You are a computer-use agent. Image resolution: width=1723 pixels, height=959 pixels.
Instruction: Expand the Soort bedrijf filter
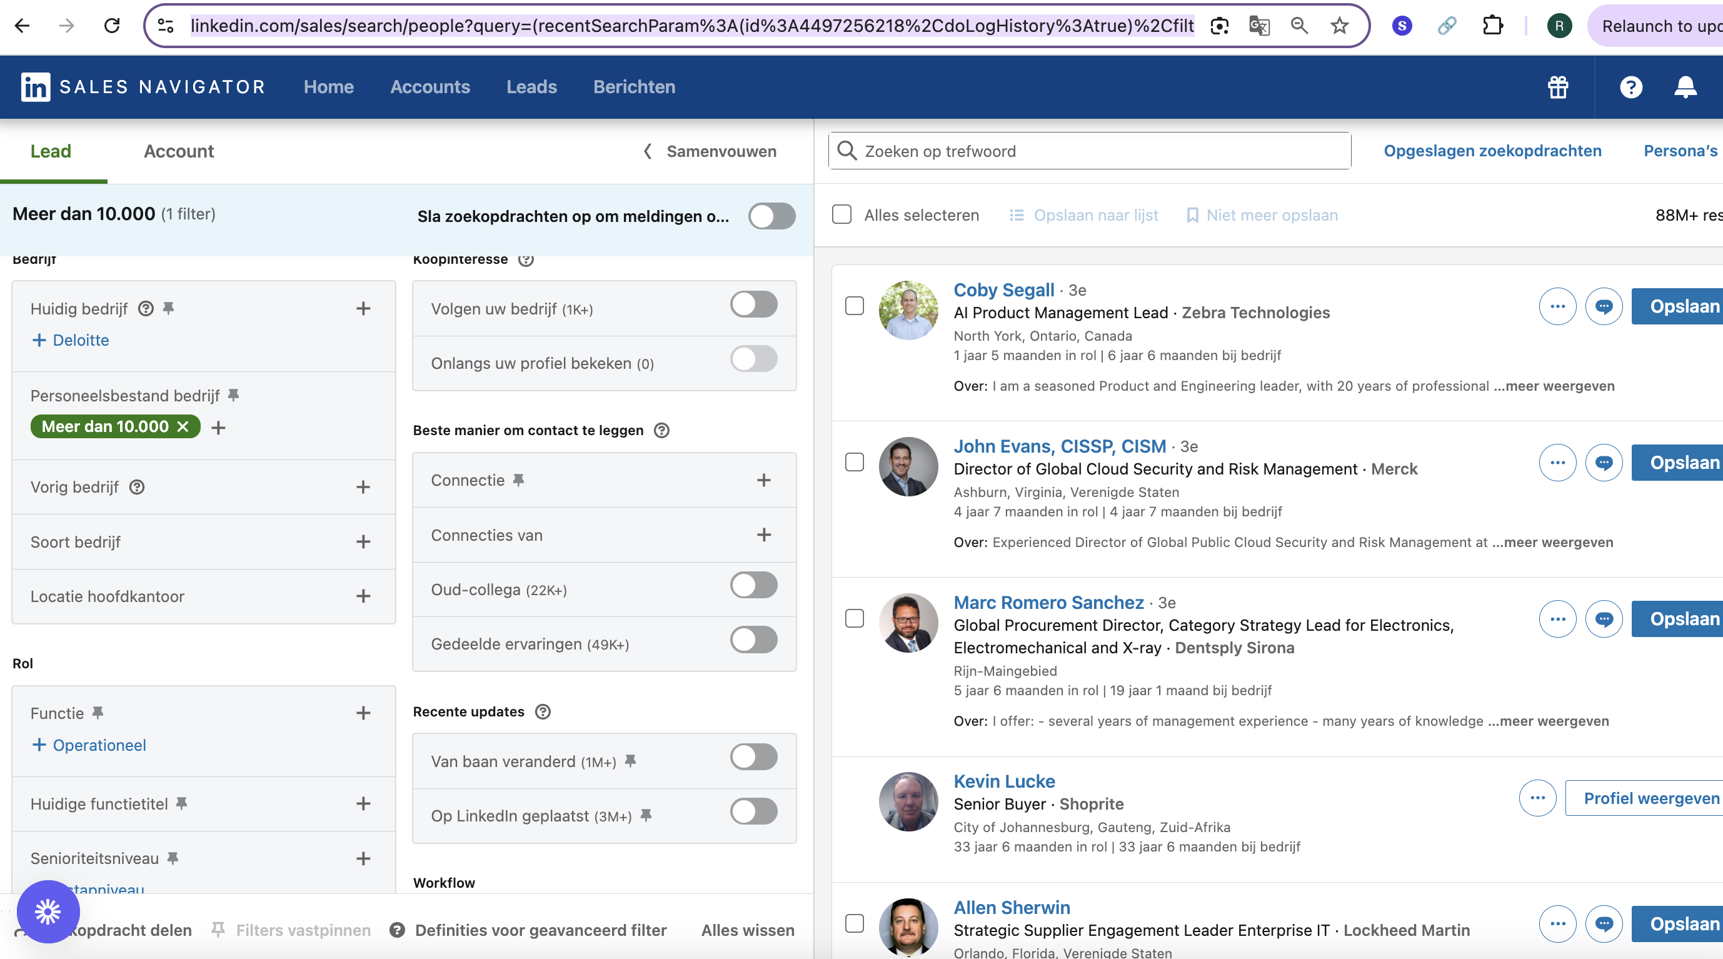(363, 541)
